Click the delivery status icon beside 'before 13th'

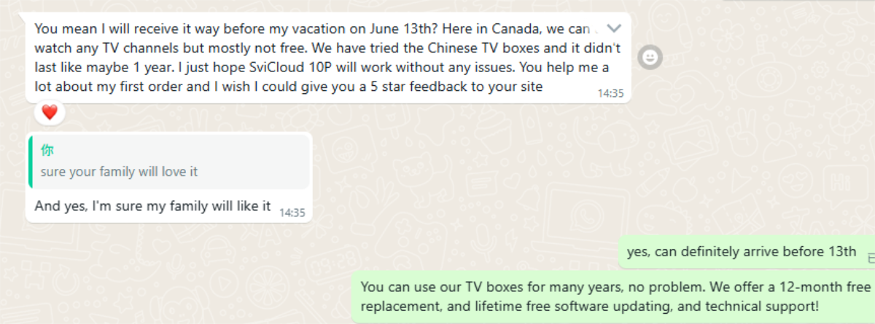click(871, 257)
